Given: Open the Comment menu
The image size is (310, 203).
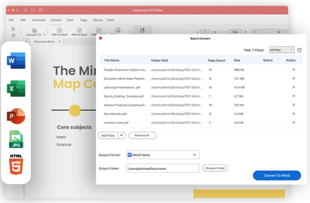Looking at the screenshot, I should pyautogui.click(x=39, y=20).
